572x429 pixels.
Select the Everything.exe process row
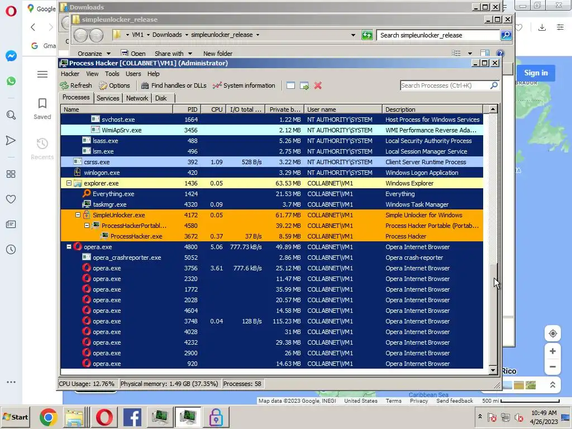(272, 194)
